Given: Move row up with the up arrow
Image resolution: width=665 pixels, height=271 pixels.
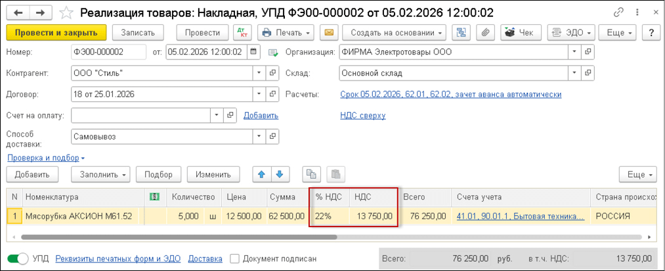Looking at the screenshot, I should coord(262,174).
